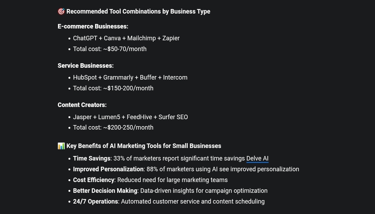Screen dimensions: 375x214
Task: Click the bold Better Decision Making label
Action: point(105,191)
